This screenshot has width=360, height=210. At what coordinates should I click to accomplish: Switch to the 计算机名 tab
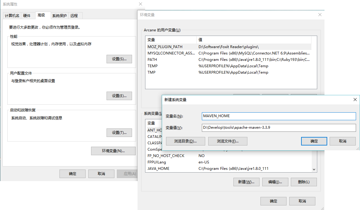click(12, 16)
